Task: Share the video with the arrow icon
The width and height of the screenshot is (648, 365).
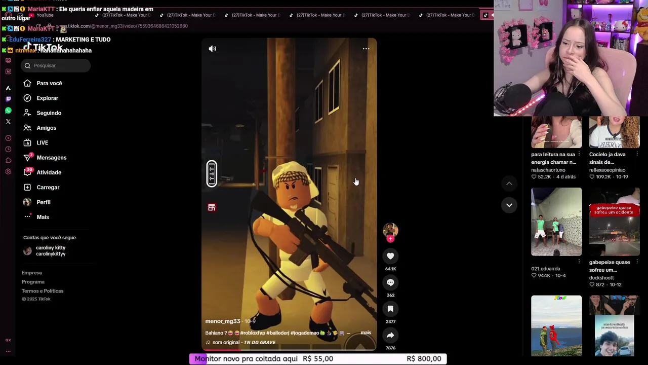Action: 390,335
